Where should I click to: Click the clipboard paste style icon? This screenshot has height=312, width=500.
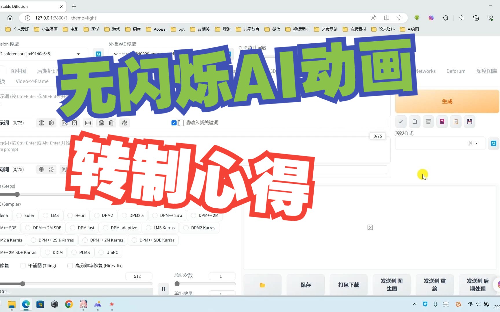pos(456,122)
